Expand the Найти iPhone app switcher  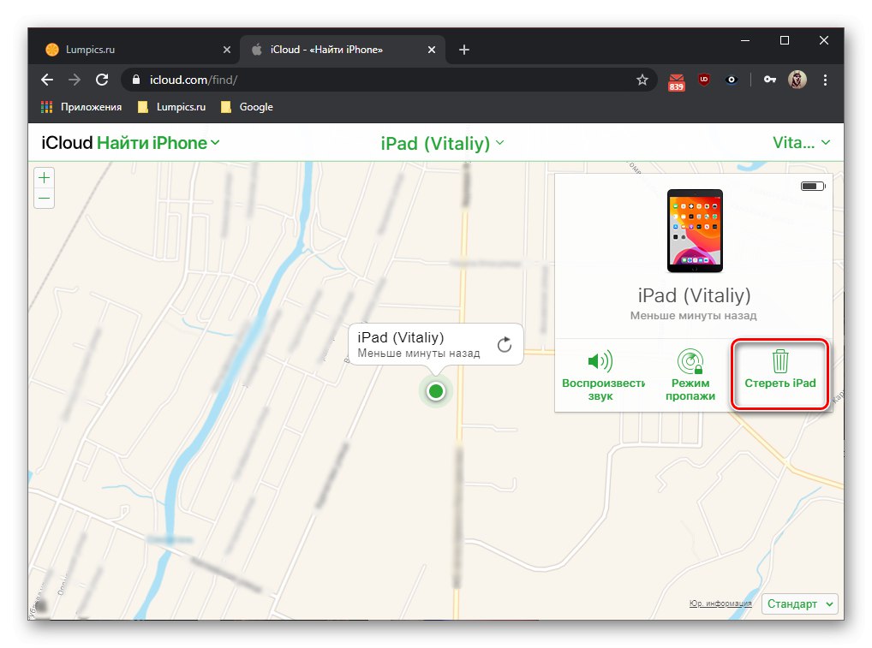tap(158, 143)
